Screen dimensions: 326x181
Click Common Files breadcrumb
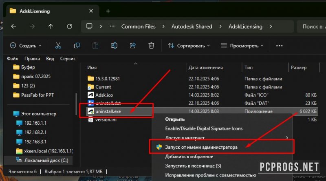click(x=139, y=26)
